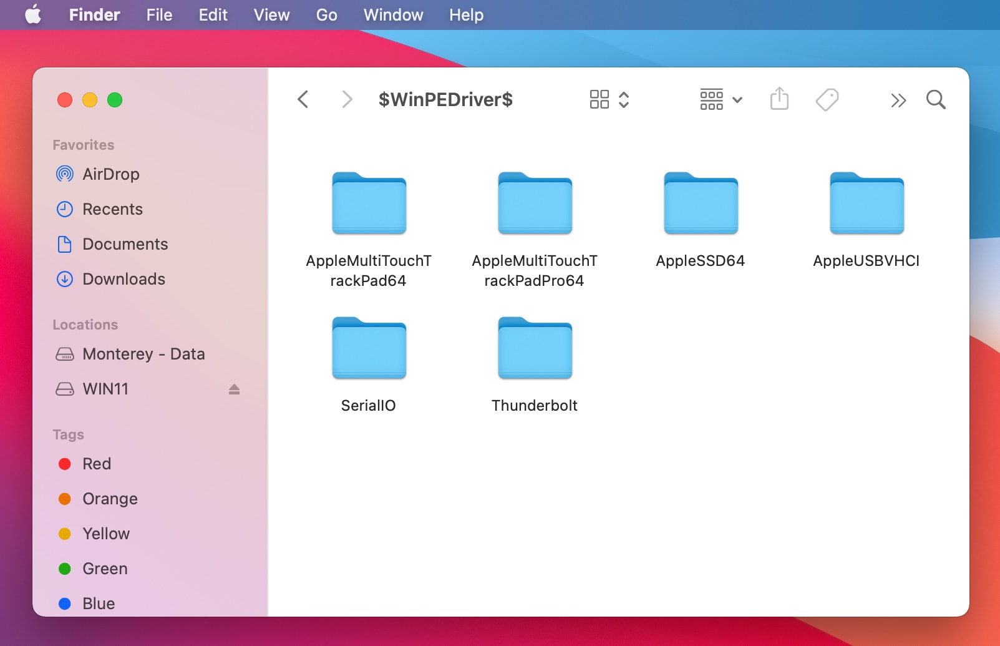Eject the WIN11 volume
This screenshot has height=646, width=1000.
coord(234,389)
